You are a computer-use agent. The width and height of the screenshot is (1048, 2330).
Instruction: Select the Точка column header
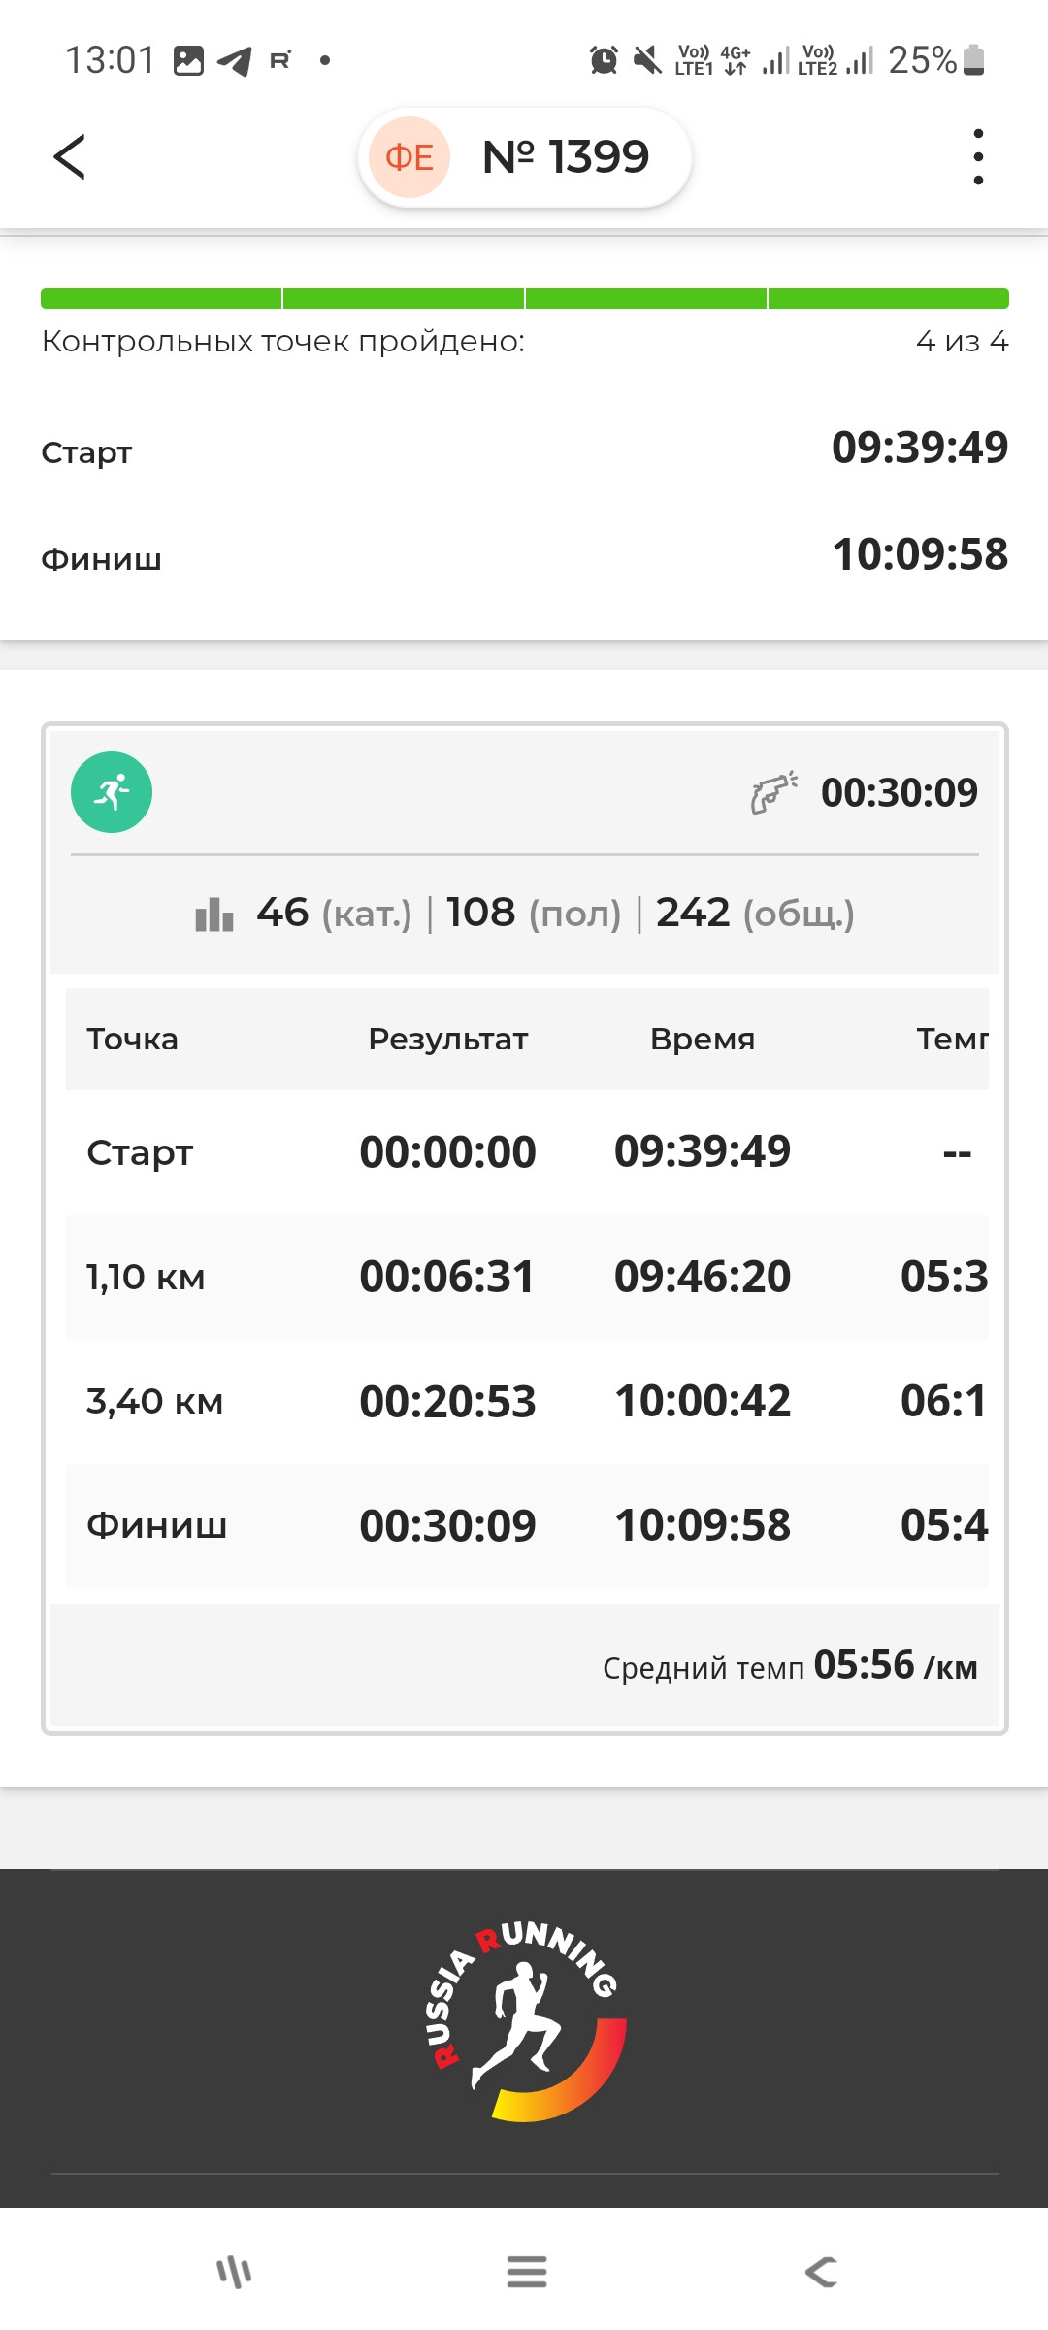pos(133,1039)
